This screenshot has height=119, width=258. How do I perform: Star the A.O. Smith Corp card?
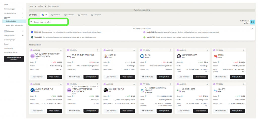[x=207, y=84]
